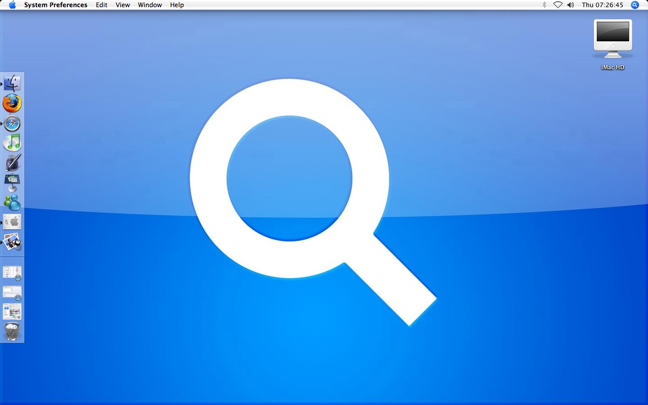Click the Bluetooth status icon in menu bar
The width and height of the screenshot is (648, 405).
pyautogui.click(x=544, y=5)
